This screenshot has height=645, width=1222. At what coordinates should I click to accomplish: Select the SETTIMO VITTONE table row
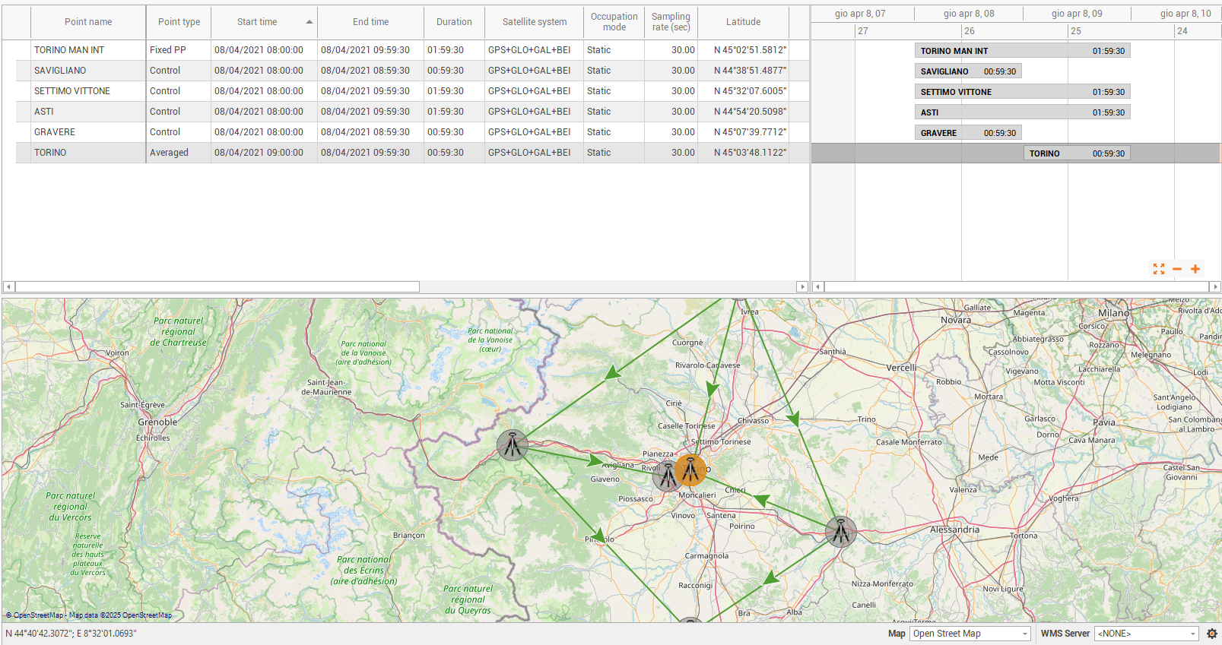tap(72, 91)
